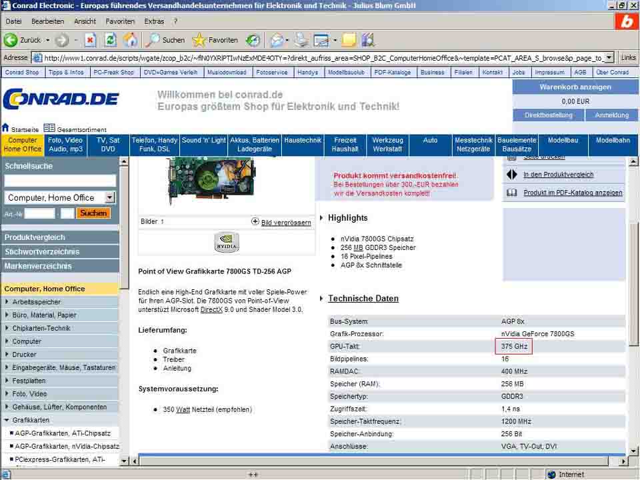Click the Direktbestellung button
640x480 pixels.
[x=548, y=115]
